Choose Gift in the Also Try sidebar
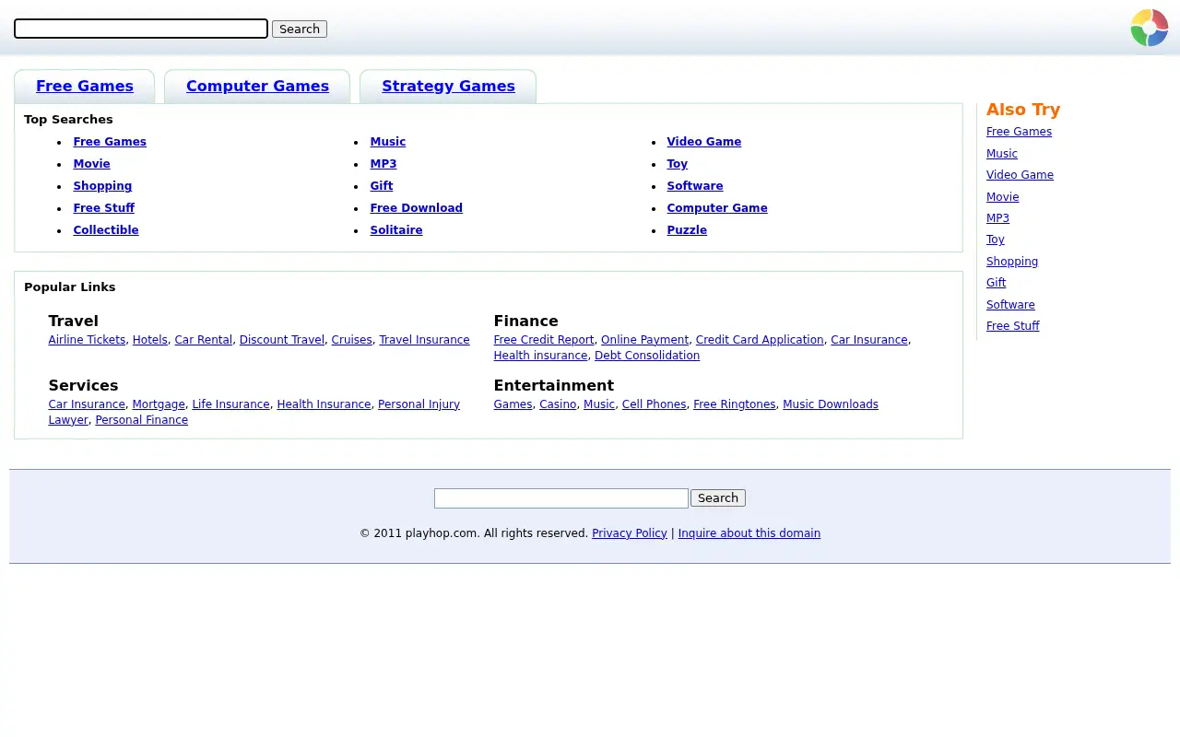 [997, 283]
